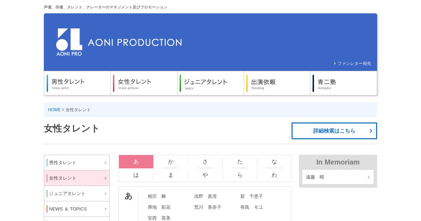Click the Aoni Pro logo icon

(x=69, y=42)
